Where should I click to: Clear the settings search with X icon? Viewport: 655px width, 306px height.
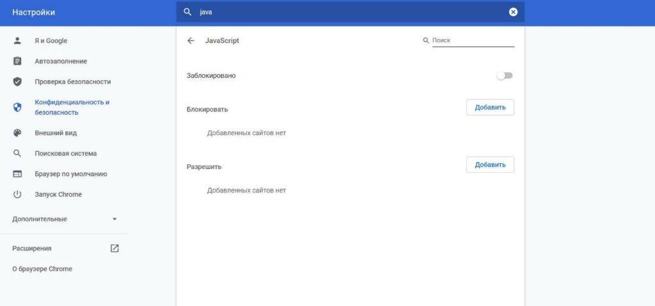coord(513,12)
